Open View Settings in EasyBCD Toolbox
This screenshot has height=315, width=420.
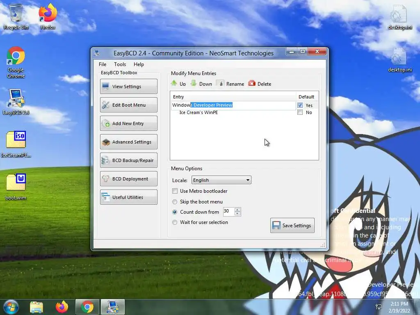128,86
